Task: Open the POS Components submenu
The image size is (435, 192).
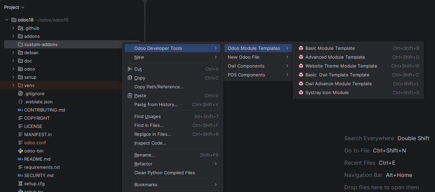Action: click(258, 75)
